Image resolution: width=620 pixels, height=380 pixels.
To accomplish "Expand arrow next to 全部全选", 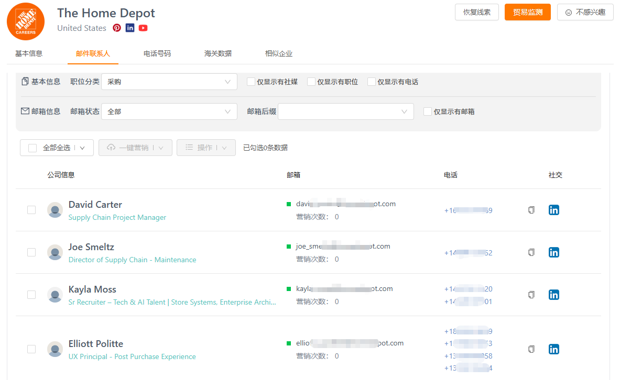I will coord(82,148).
